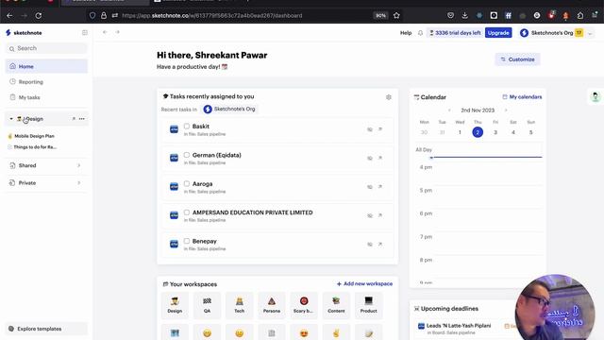
Task: Go to Home in sidebar
Action: (x=46, y=66)
